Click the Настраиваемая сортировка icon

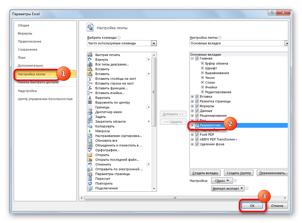90,136
